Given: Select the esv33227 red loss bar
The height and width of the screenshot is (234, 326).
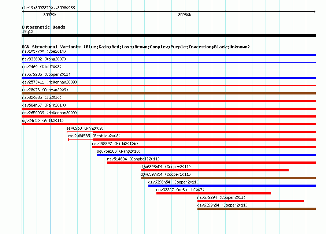Looking at the screenshot, I should (214, 193).
